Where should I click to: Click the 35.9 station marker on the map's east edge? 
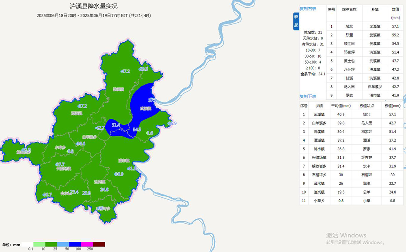point(172,124)
